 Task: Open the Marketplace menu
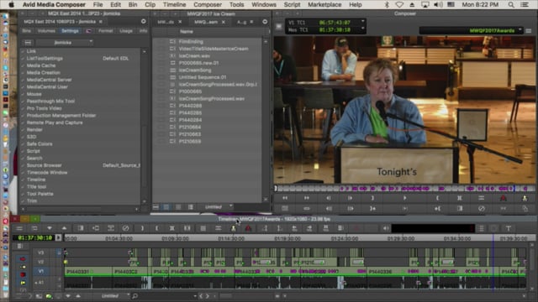(324, 5)
